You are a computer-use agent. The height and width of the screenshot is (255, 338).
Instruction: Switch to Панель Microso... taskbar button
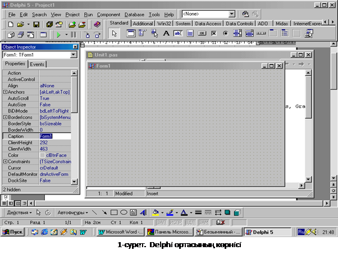(x=170, y=232)
